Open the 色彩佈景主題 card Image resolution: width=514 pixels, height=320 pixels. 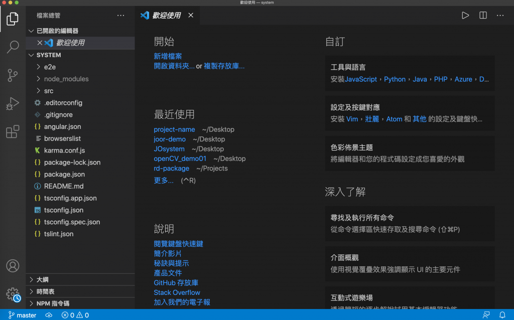[410, 153]
